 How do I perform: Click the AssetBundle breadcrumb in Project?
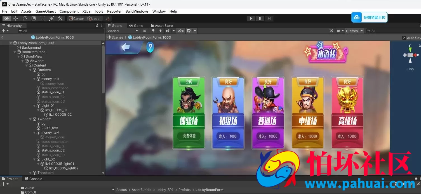coord(142,190)
